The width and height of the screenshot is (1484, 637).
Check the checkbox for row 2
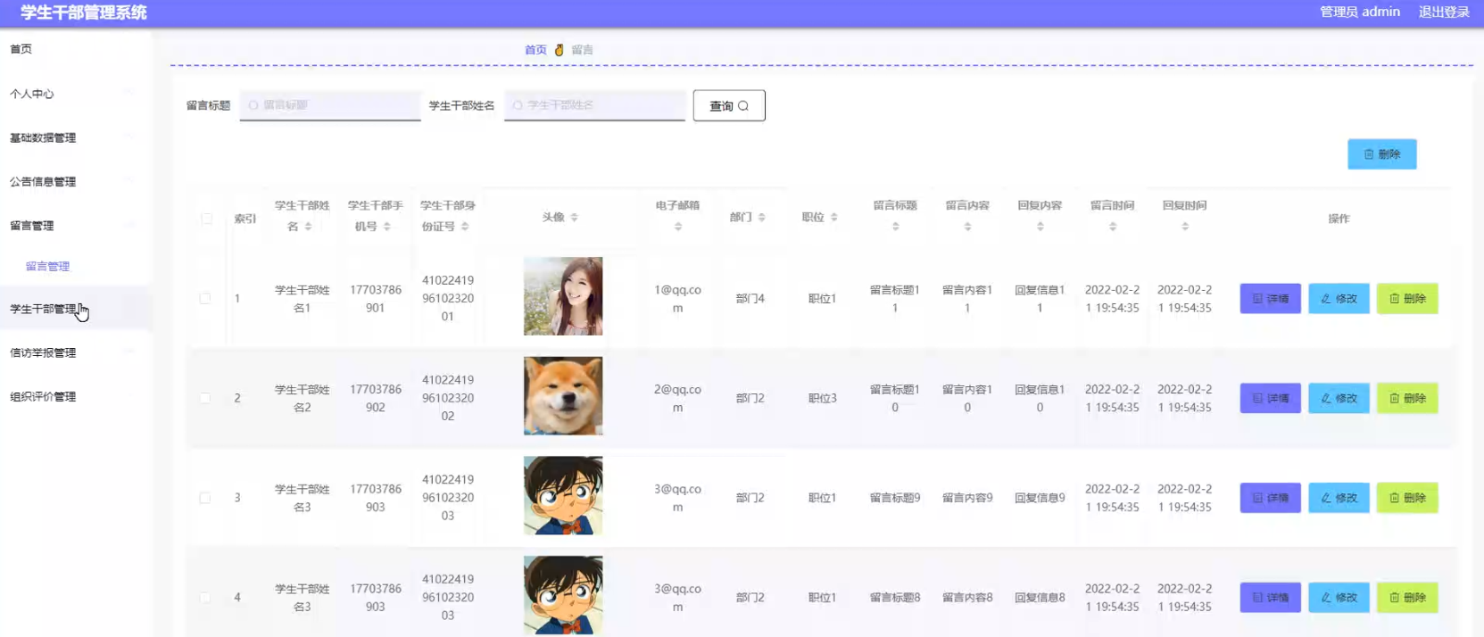[x=205, y=398]
